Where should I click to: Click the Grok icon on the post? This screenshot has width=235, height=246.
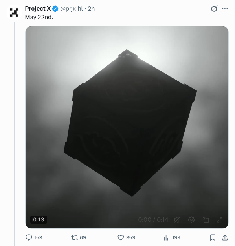click(x=214, y=9)
